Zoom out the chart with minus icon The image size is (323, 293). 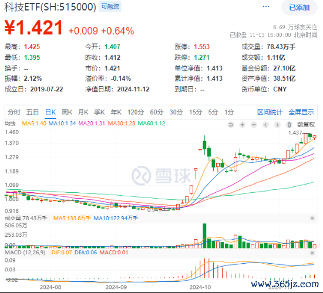(254, 125)
